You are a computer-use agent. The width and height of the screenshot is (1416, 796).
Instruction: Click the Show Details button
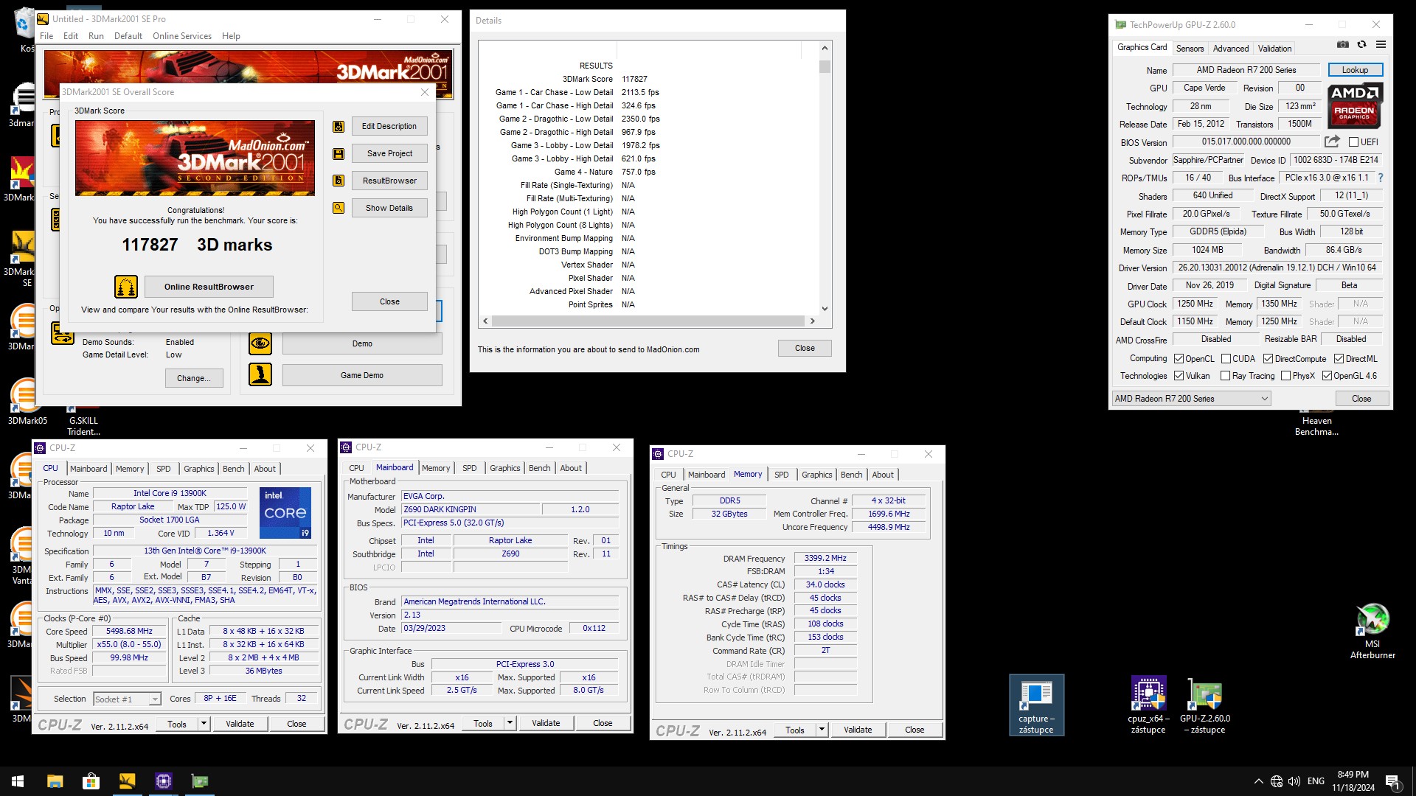click(x=389, y=208)
